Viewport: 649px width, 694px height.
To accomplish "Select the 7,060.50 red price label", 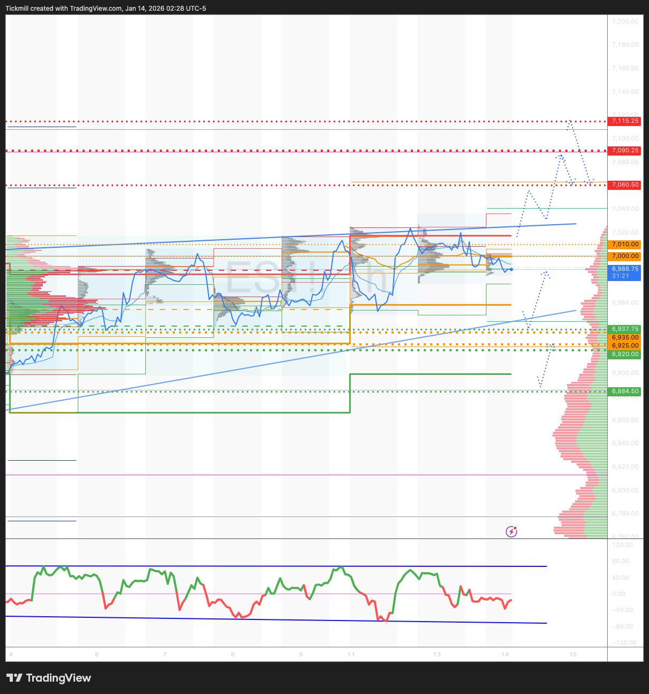I will pyautogui.click(x=625, y=185).
